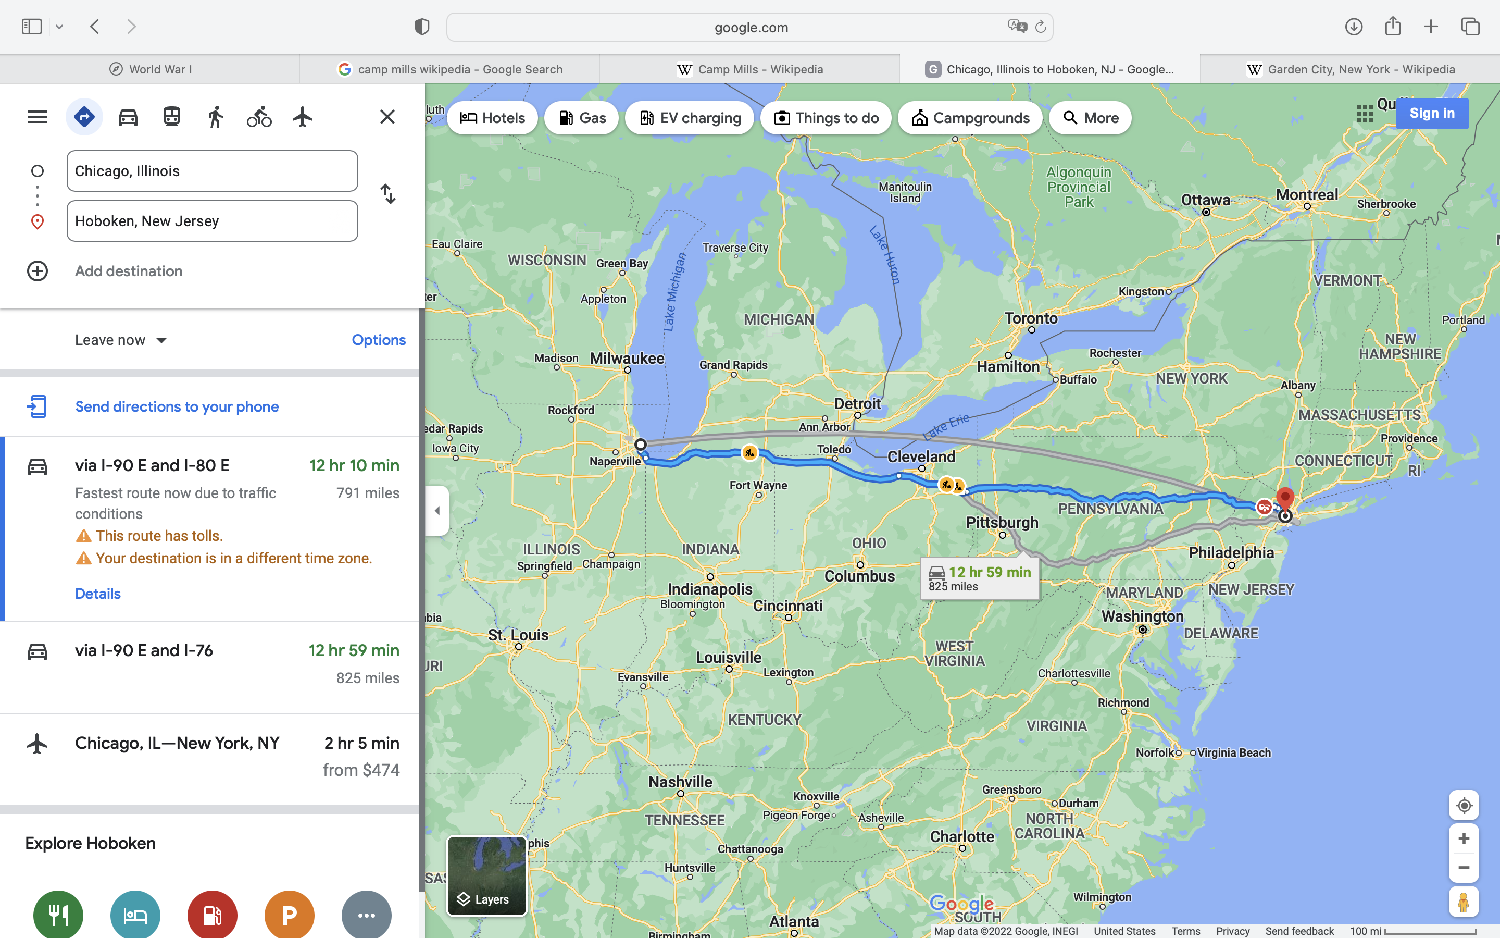The image size is (1500, 938).
Task: Click the reverse starting point and destination icon
Action: (x=387, y=194)
